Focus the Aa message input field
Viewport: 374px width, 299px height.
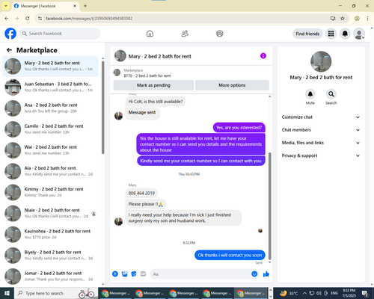[204, 274]
